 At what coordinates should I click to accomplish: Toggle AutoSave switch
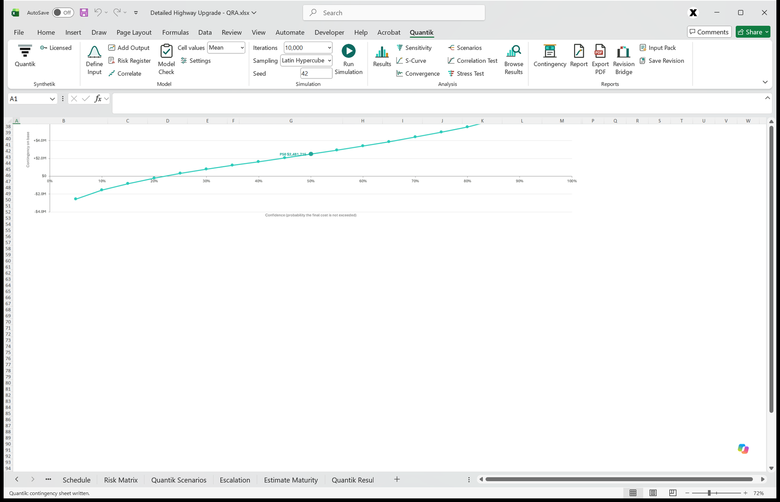click(63, 13)
